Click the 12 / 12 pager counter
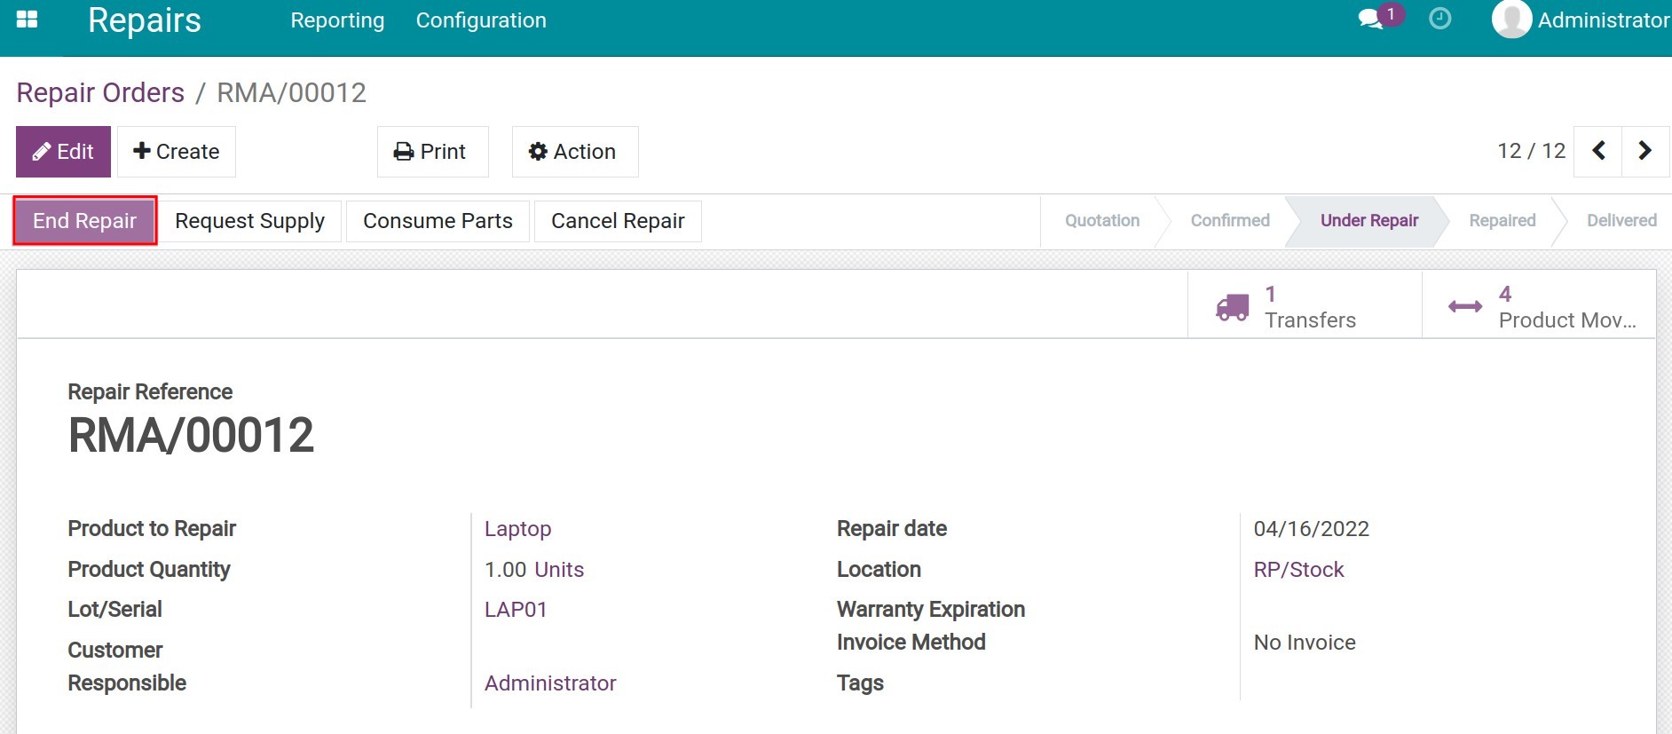Screen dimensions: 1672x734 pos(1531,151)
